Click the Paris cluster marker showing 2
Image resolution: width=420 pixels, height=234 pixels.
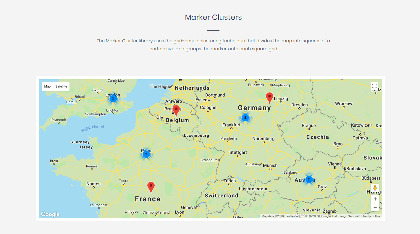click(x=146, y=154)
